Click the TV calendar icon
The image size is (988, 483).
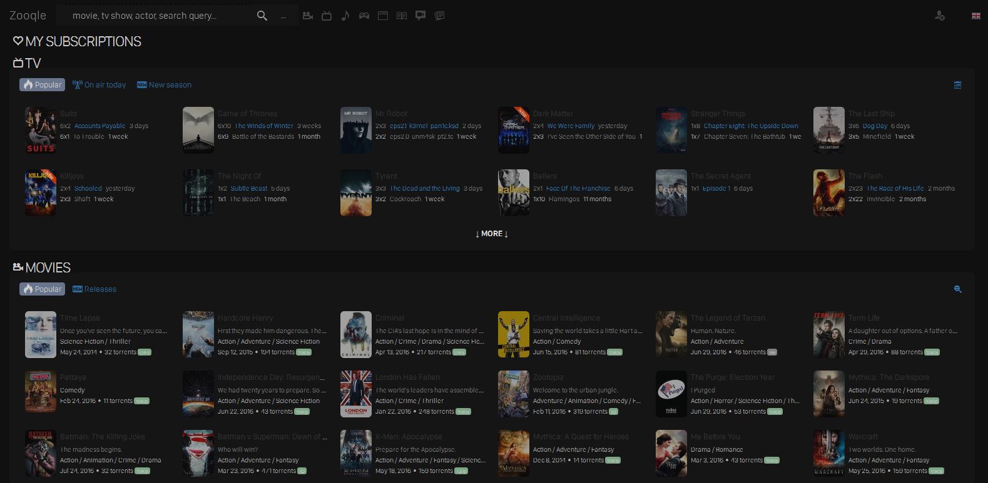957,85
